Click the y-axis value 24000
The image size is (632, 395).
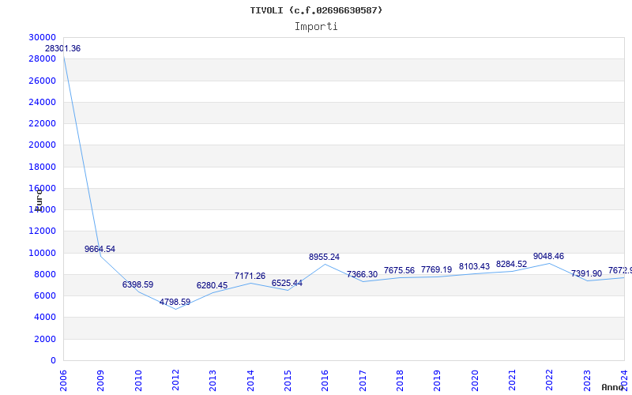(x=43, y=102)
